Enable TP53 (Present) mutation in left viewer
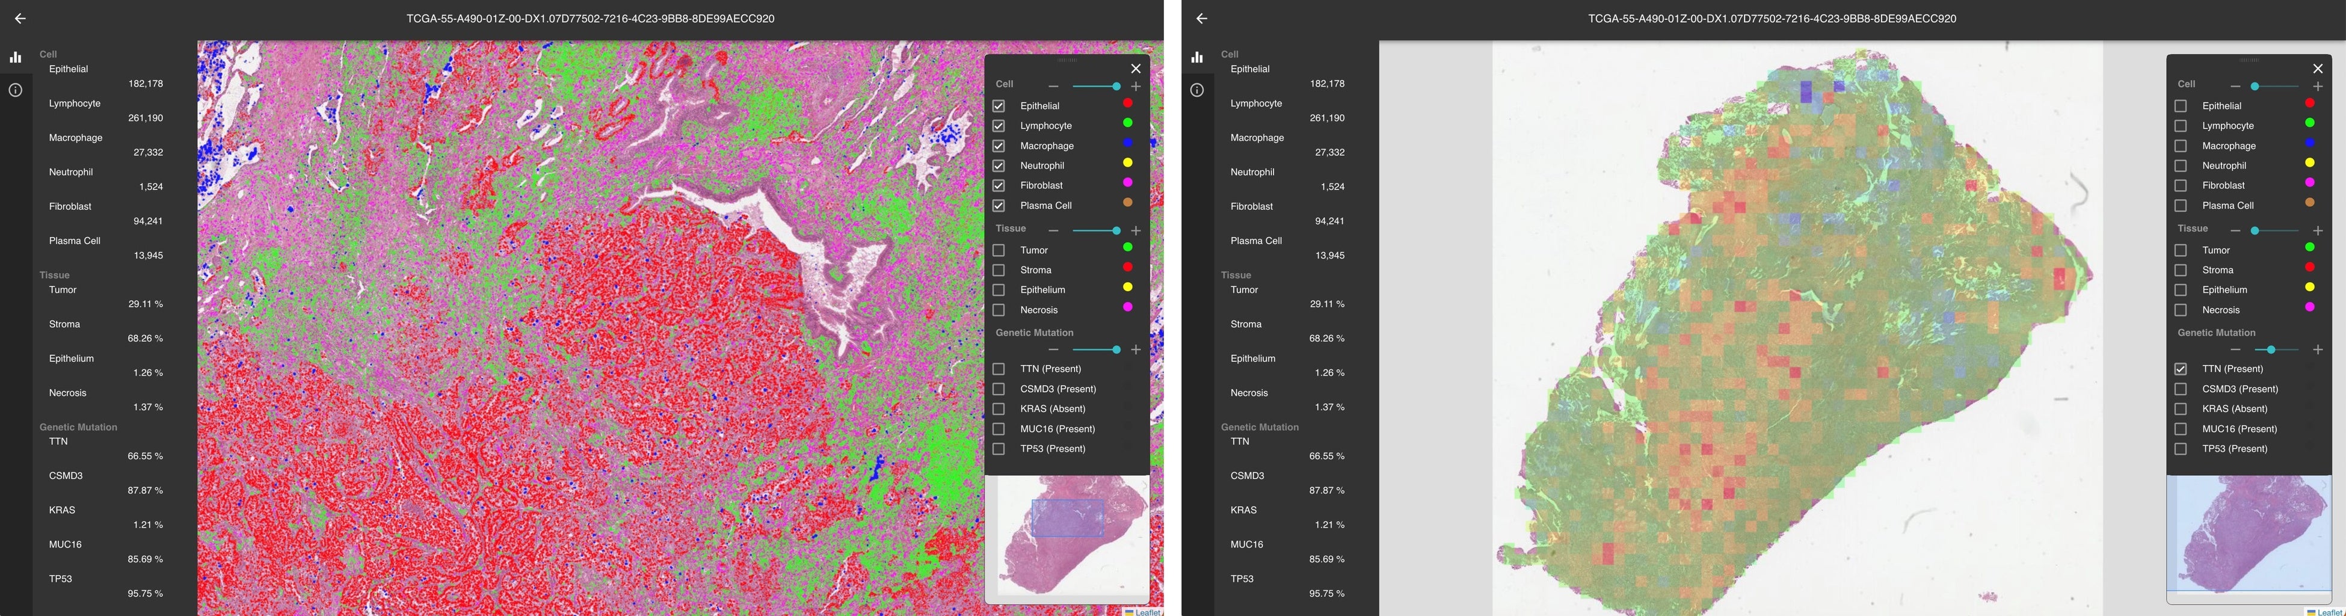Screen dimensions: 2346x616 click(999, 449)
